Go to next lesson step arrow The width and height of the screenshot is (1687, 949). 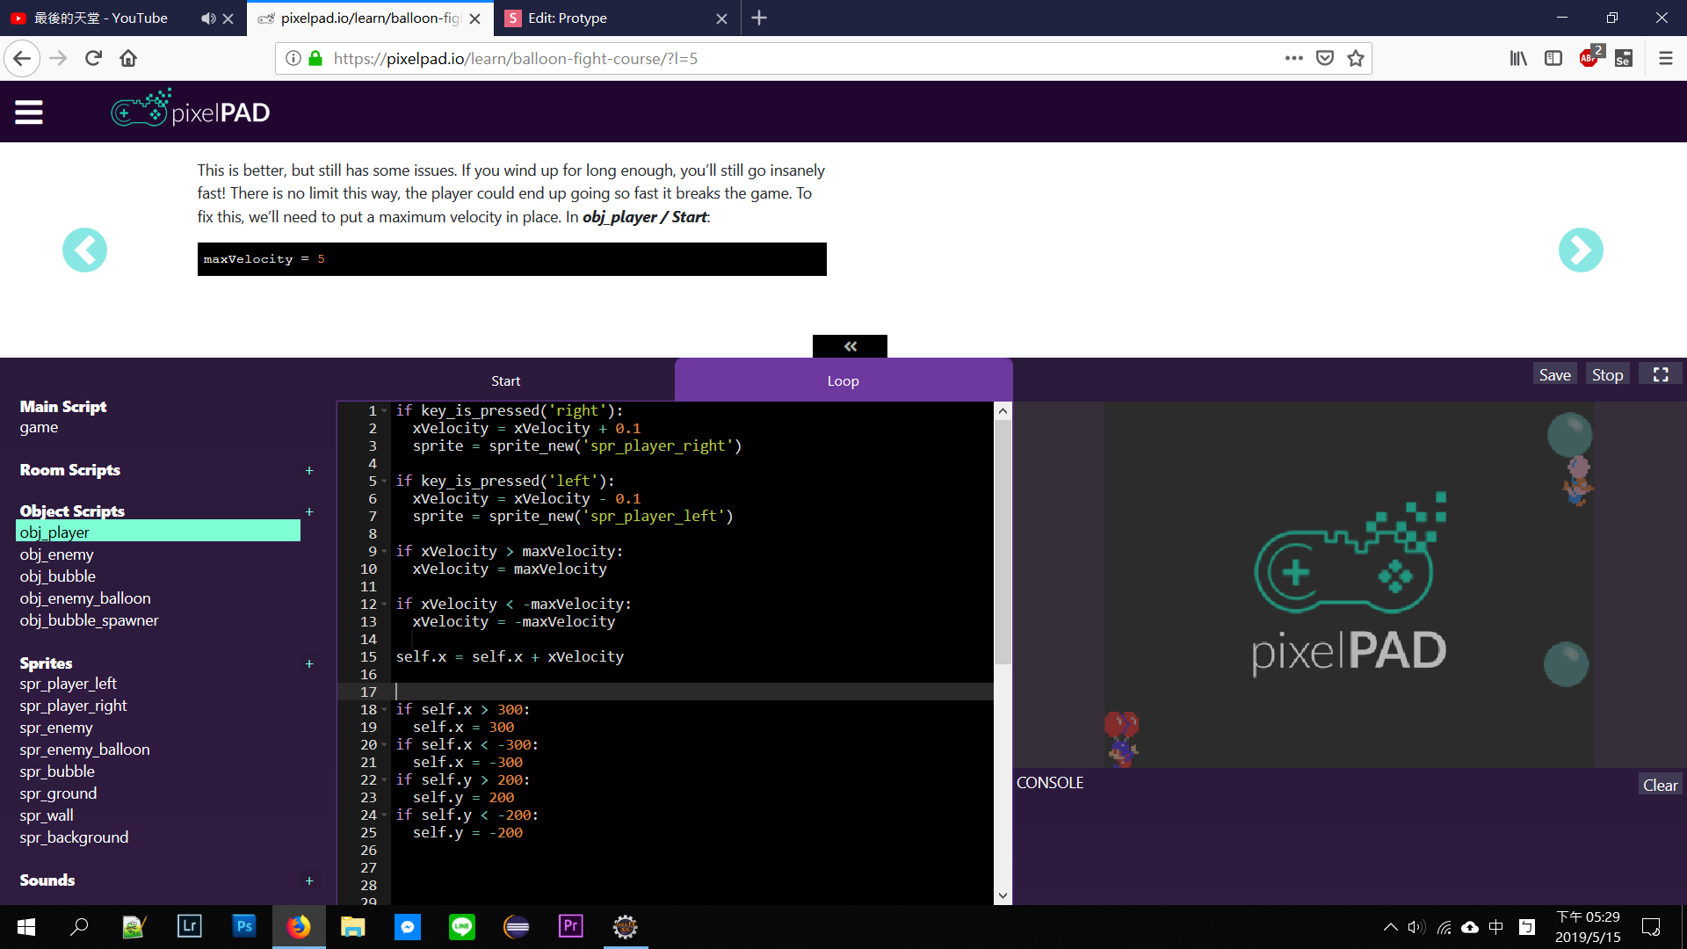(x=1580, y=250)
